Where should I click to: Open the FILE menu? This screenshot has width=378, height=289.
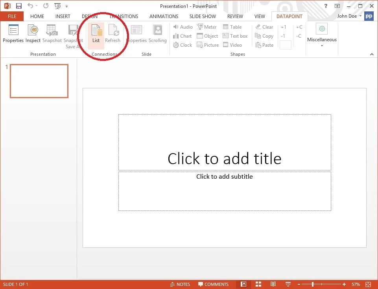click(x=12, y=16)
